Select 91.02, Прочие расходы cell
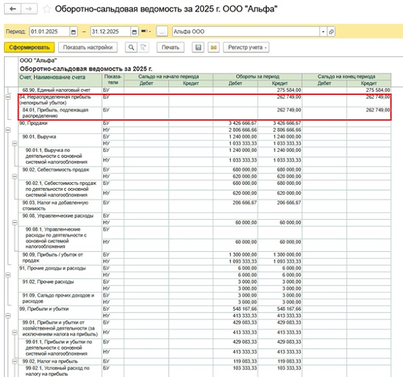This screenshot has width=403, height=377. (60, 285)
